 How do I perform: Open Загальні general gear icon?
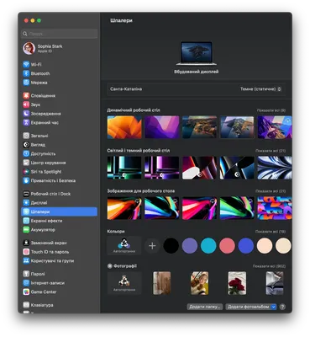26,136
